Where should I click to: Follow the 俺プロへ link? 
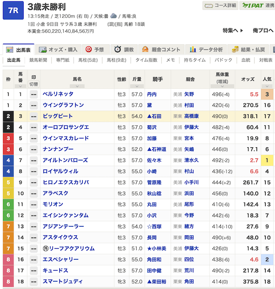tap(263, 30)
